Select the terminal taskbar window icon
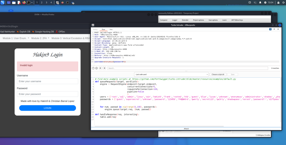 [x=68, y=3]
